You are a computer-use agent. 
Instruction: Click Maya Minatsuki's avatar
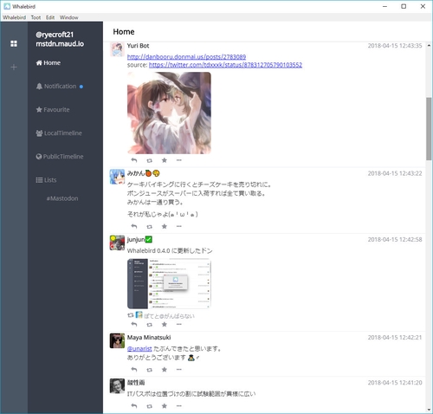pos(117,340)
